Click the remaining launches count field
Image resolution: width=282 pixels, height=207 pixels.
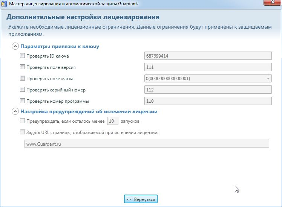click(x=113, y=121)
